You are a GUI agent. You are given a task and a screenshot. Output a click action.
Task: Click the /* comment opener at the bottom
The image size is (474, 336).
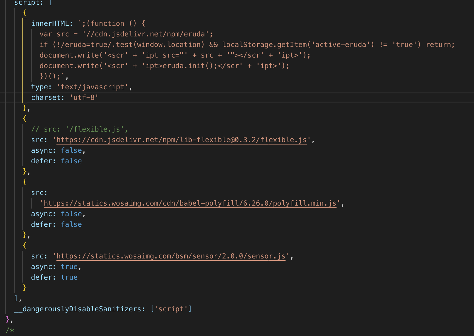pyautogui.click(x=10, y=330)
